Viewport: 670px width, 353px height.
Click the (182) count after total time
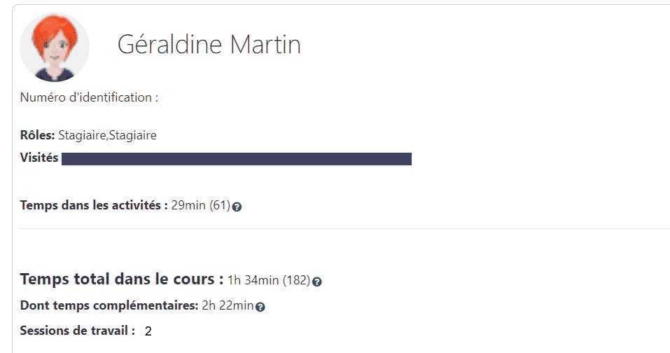[296, 281]
